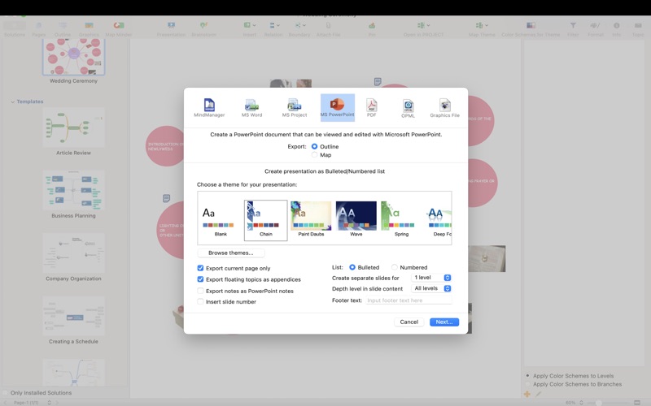This screenshot has width=651, height=406.
Task: Click the orange plus add-scheme icon
Action: [527, 394]
